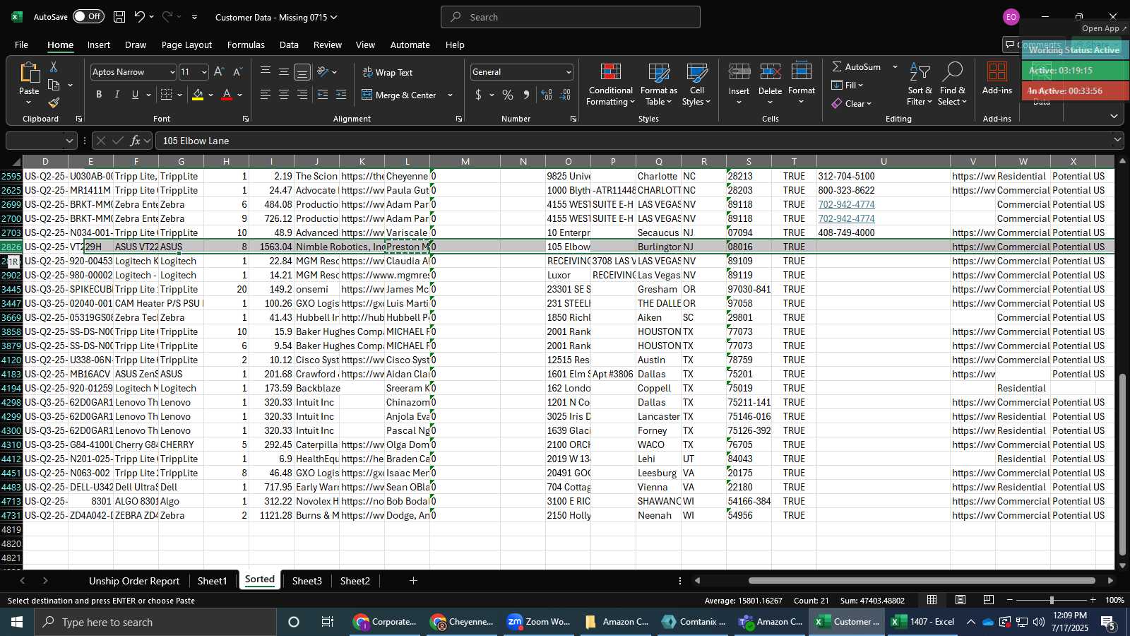Click the Insert cells icon

[739, 71]
